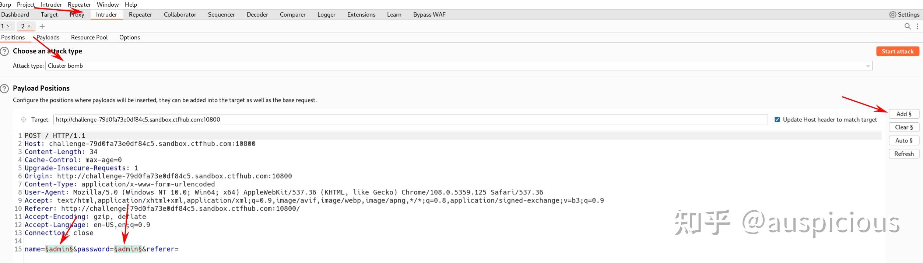The width and height of the screenshot is (923, 263).
Task: Click the target crosshair icon
Action: coord(24,119)
